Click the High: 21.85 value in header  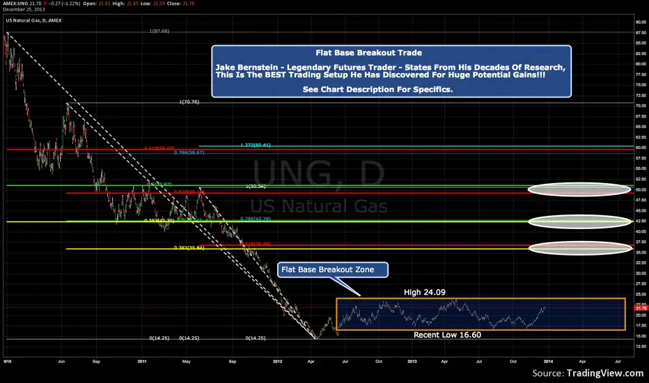(125, 3)
